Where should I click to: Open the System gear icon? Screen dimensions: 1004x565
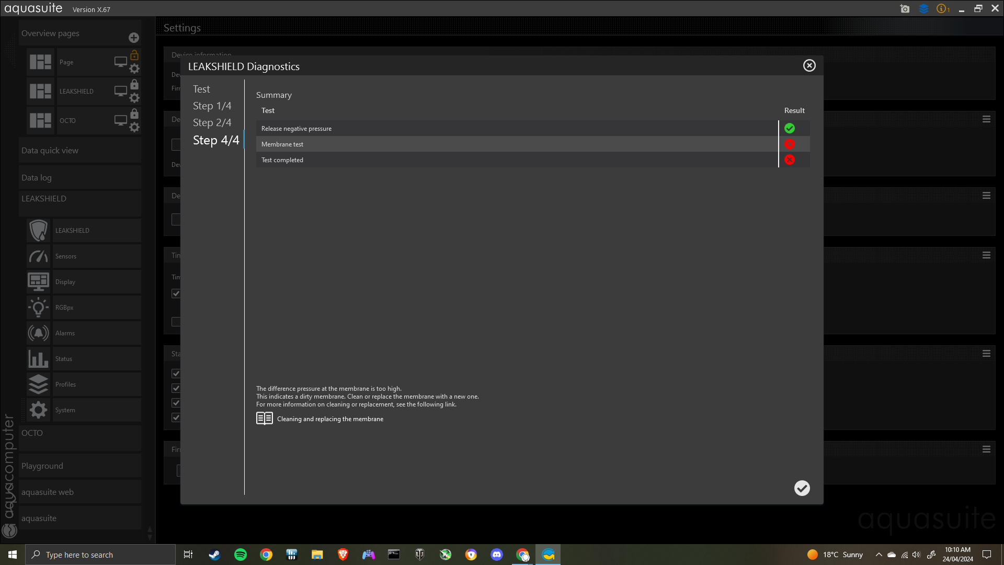point(38,410)
